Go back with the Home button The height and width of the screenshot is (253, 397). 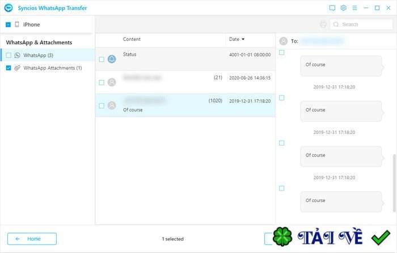point(32,239)
